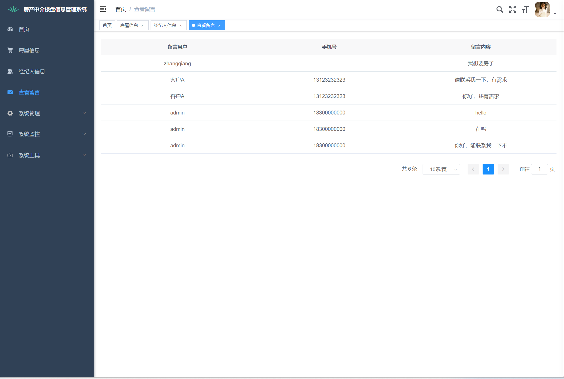The height and width of the screenshot is (379, 564).
Task: Select 查看留言 in sidebar
Action: tap(29, 92)
